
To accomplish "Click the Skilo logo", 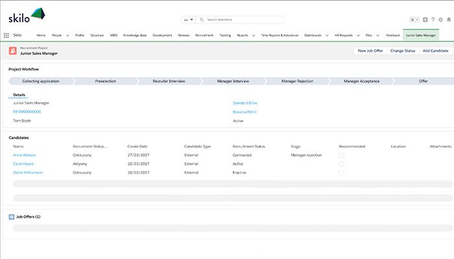I will click(x=27, y=17).
